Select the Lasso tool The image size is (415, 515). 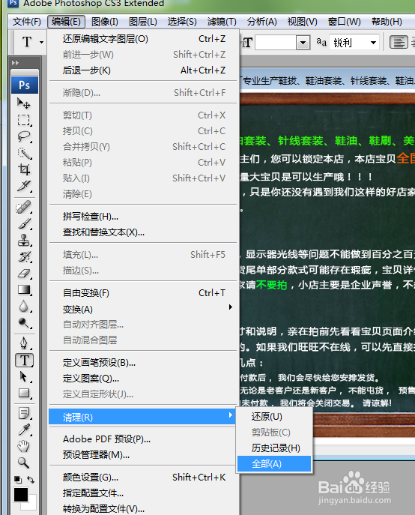[x=24, y=136]
